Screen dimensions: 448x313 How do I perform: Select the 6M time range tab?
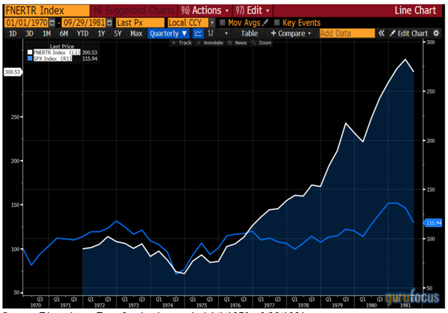[64, 34]
